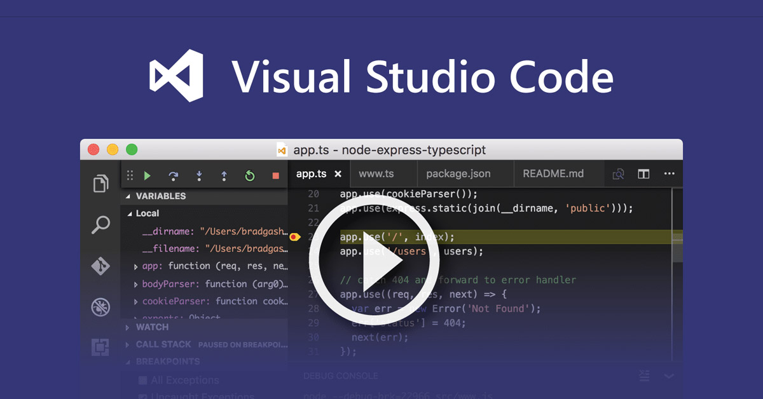The image size is (763, 399).
Task: Click the Split Editor icon
Action: coord(643,174)
